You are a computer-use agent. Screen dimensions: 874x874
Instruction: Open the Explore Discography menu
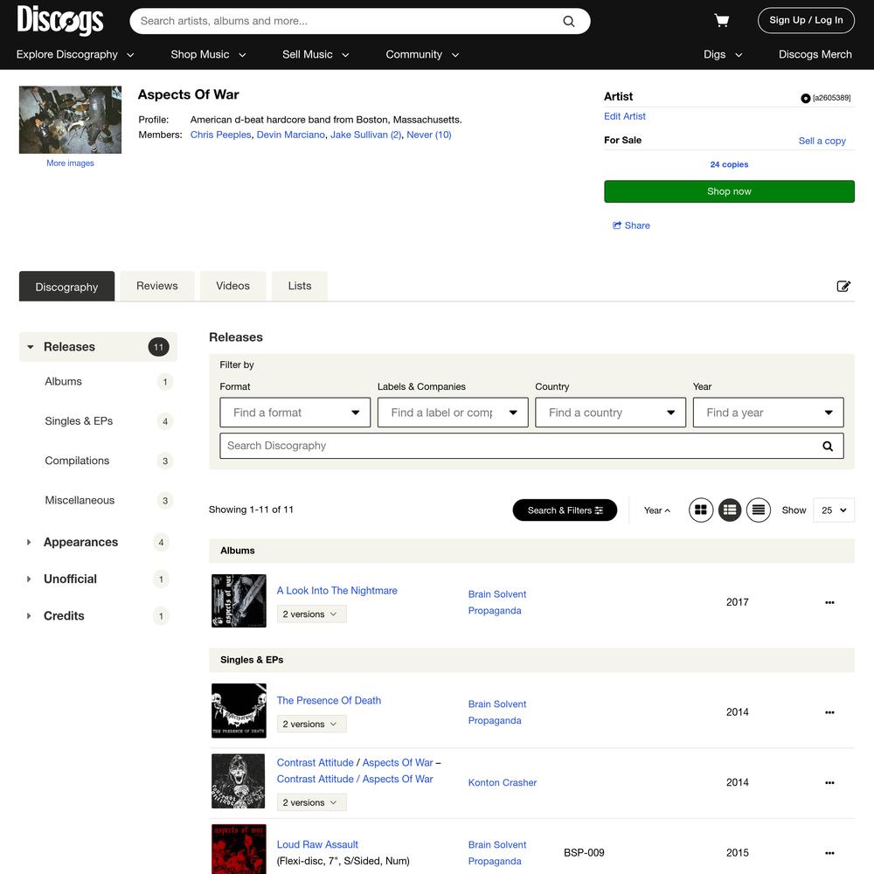pos(75,54)
